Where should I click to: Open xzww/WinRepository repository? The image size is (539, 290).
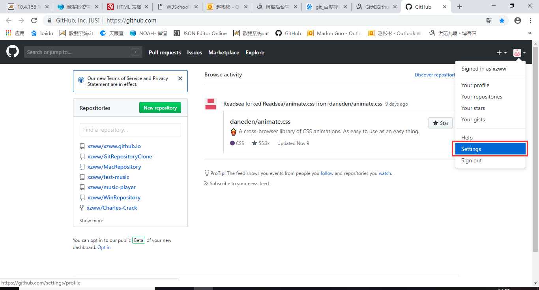[114, 197]
